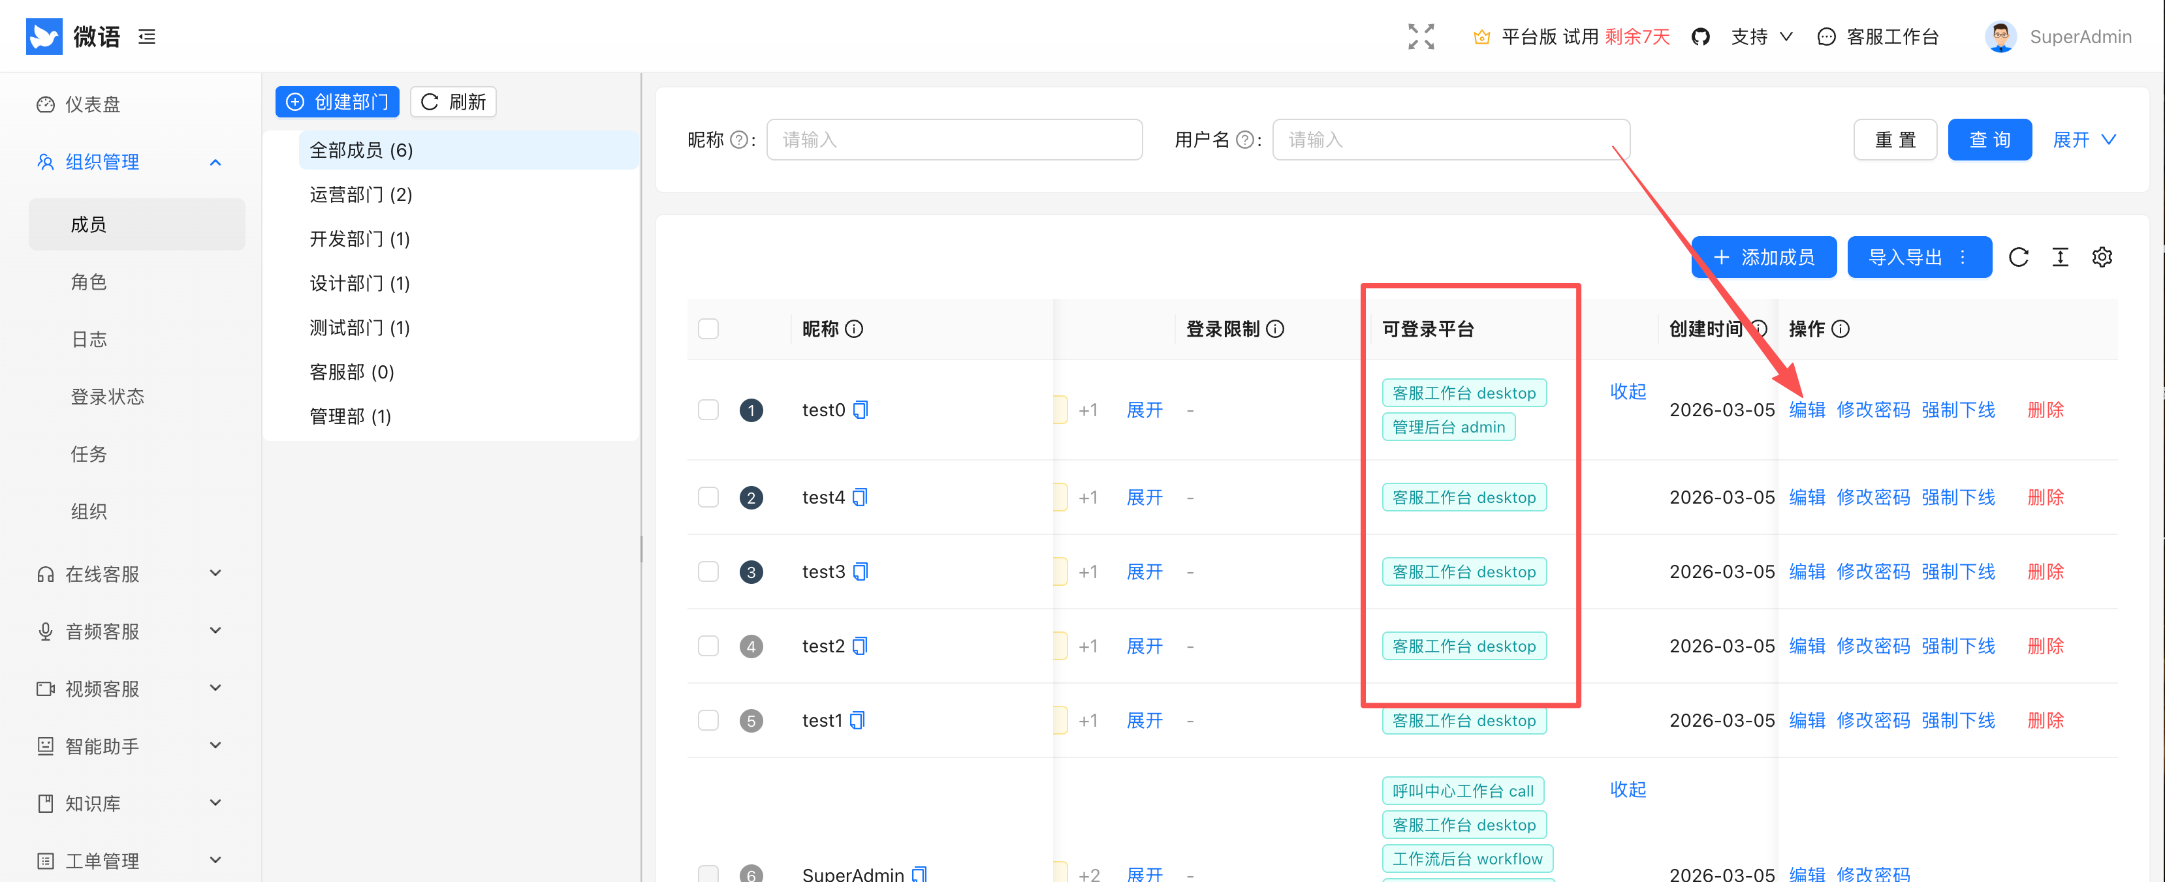This screenshot has width=2165, height=882.
Task: Focus the 昵称 search input
Action: click(954, 140)
